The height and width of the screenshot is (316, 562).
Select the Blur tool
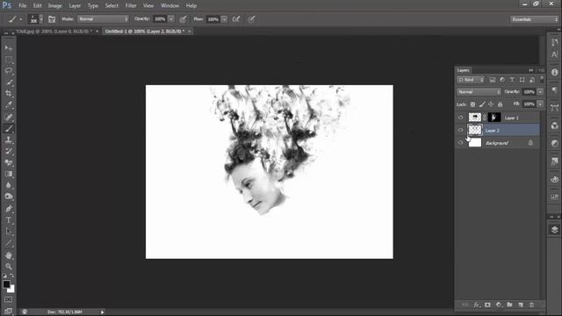[9, 185]
